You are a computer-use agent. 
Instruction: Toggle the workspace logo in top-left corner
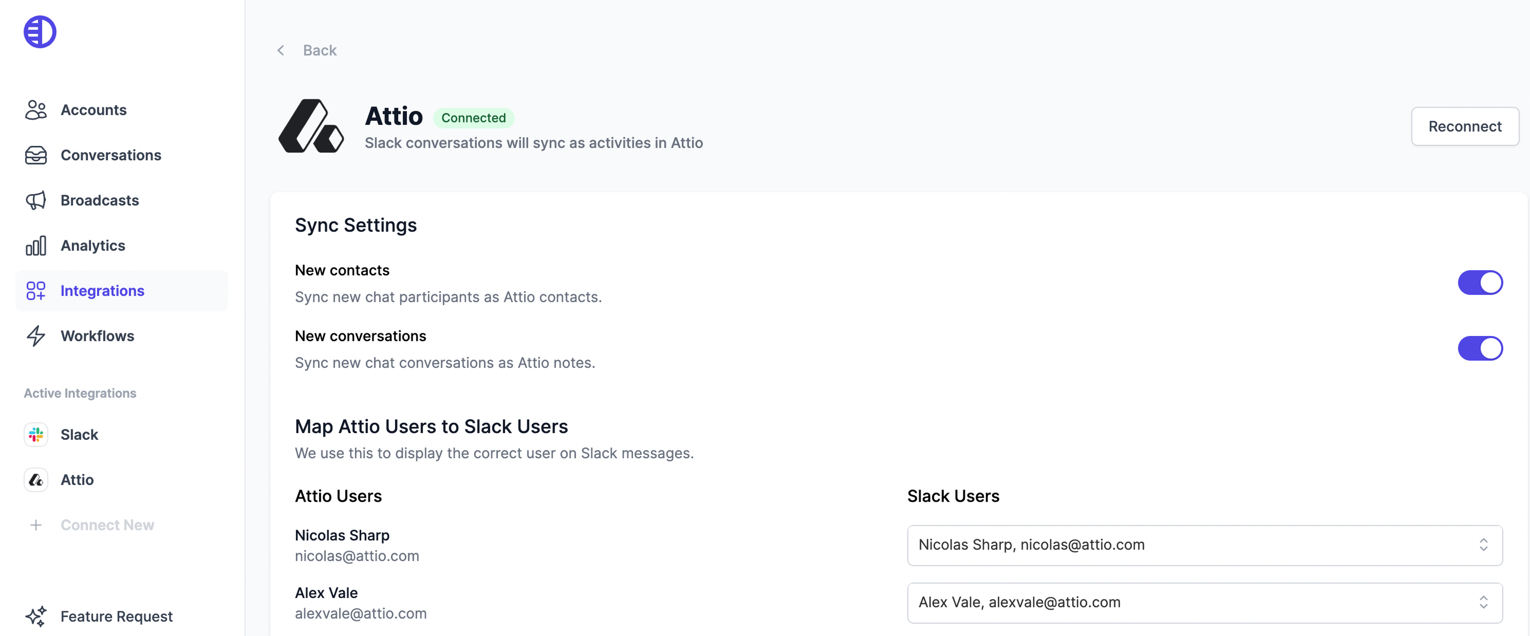point(39,31)
